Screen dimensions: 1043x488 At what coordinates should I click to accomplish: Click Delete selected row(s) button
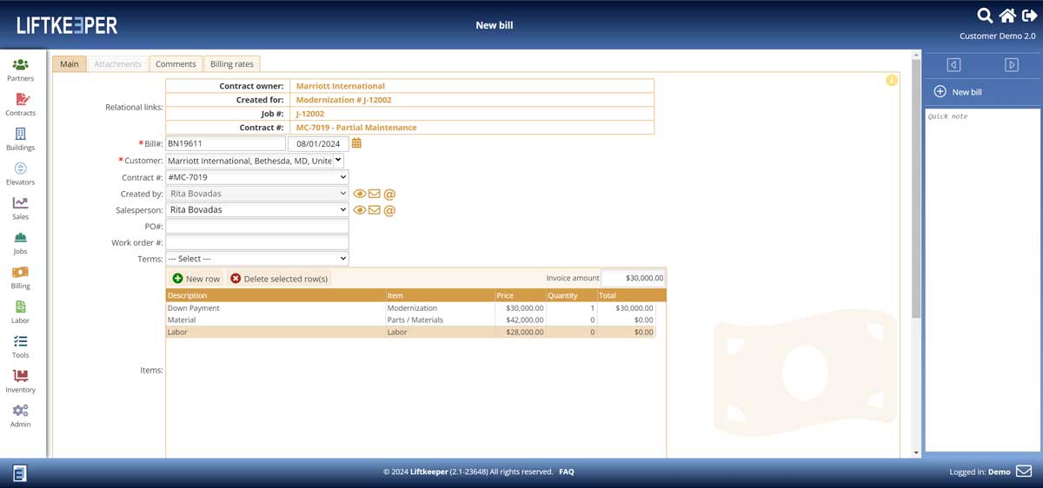pos(279,279)
